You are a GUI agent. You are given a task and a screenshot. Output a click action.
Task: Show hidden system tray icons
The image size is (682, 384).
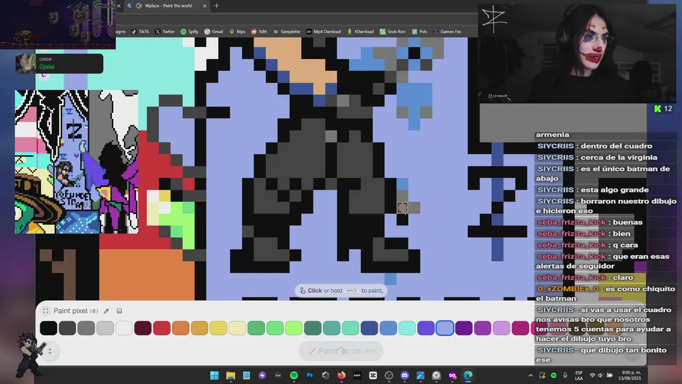tap(530, 375)
